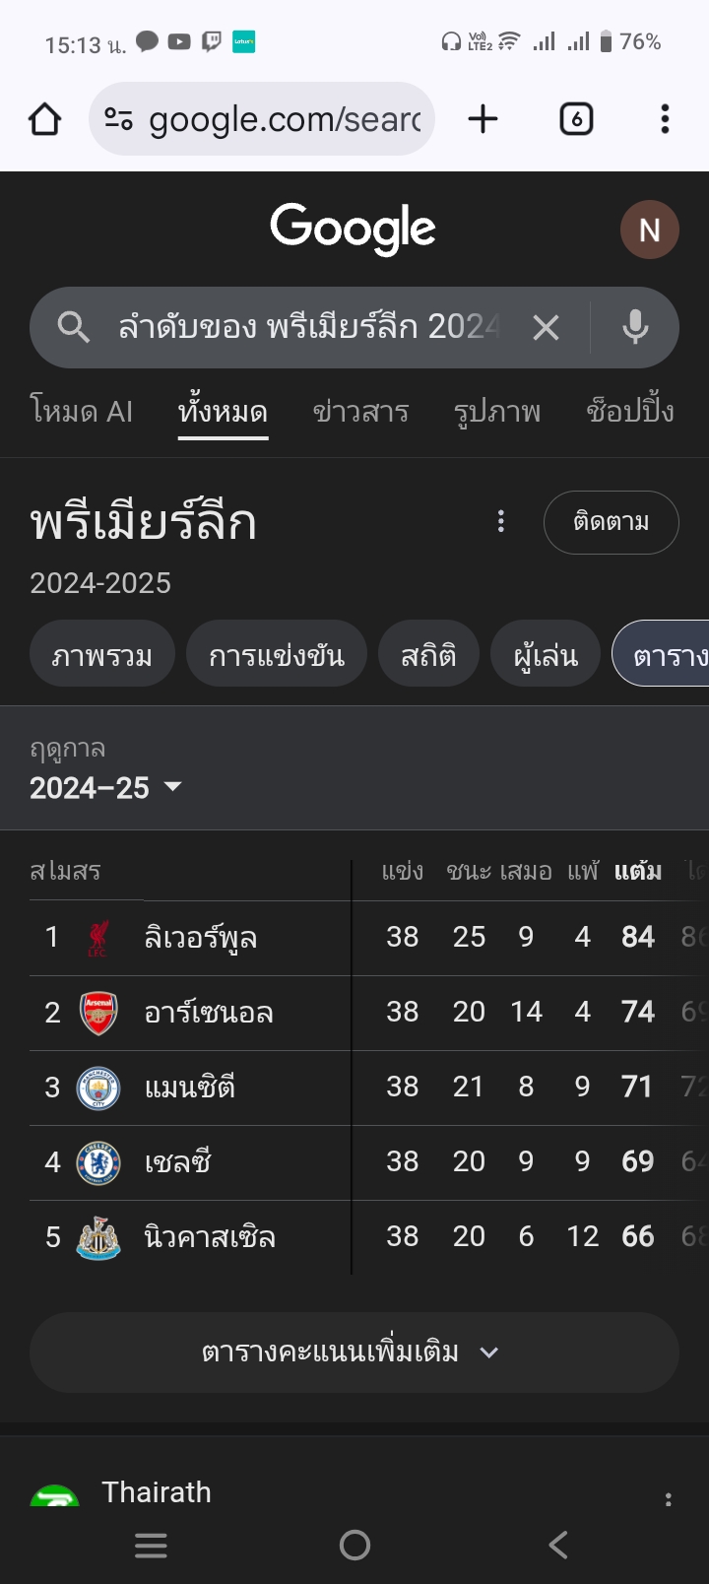This screenshot has width=709, height=1584.
Task: Tap the ติดตาม follow button
Action: pos(611,522)
